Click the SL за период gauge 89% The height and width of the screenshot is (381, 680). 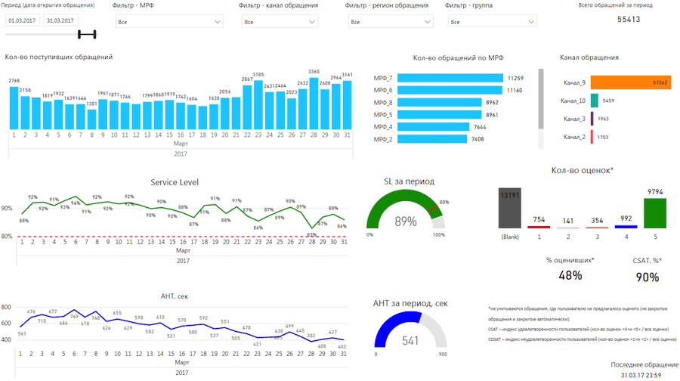pos(406,210)
